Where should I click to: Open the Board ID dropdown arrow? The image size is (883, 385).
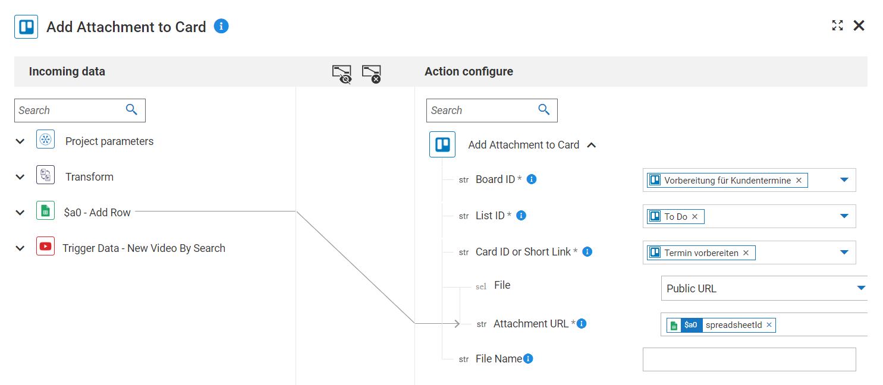[x=844, y=179]
